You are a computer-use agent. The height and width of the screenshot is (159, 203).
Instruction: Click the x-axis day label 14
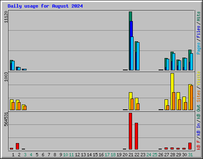coord(89,155)
